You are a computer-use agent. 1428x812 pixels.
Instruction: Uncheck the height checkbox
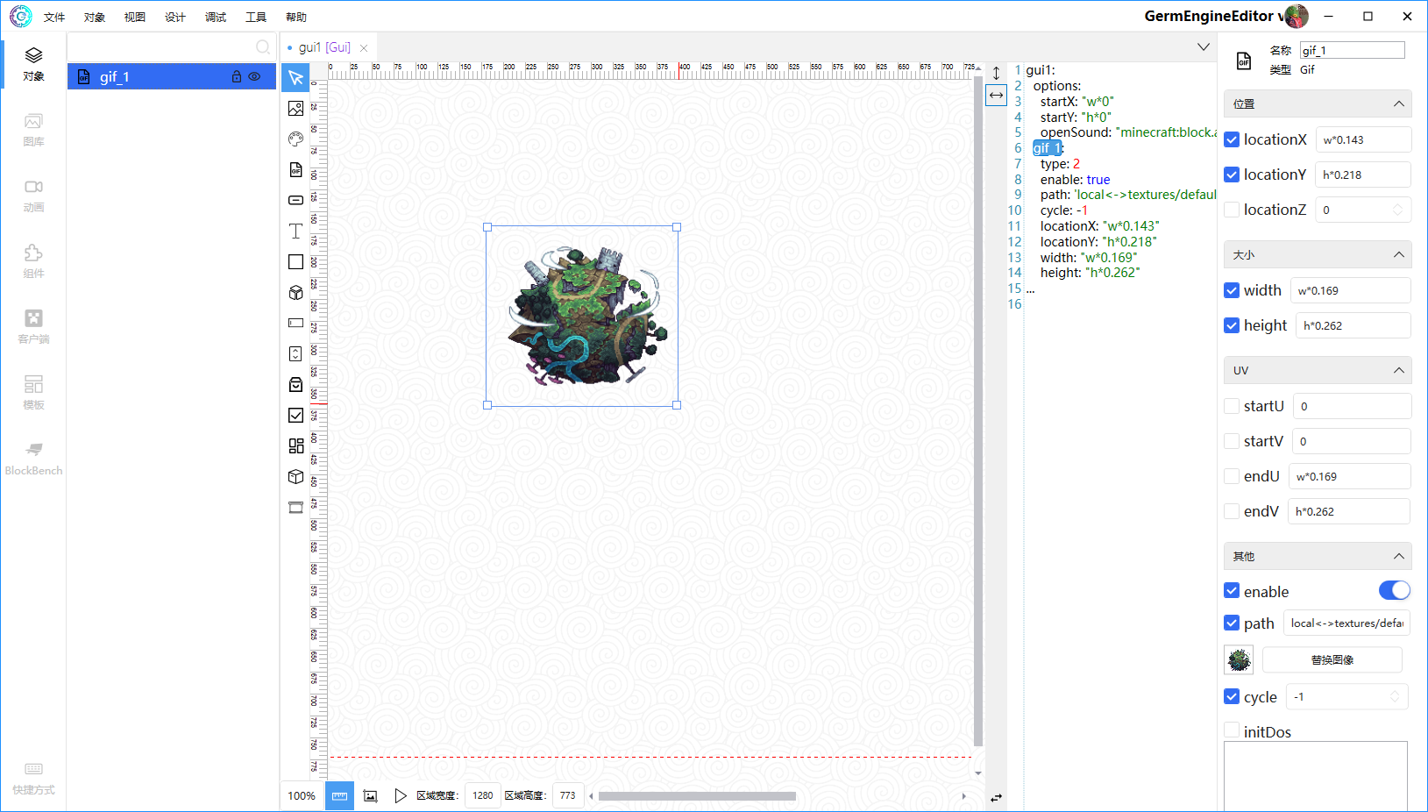click(1232, 325)
